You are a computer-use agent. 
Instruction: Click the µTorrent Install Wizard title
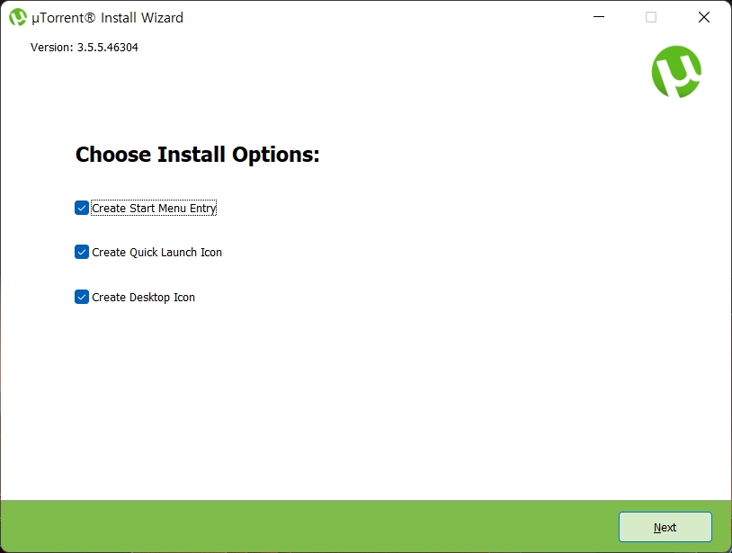pos(107,18)
